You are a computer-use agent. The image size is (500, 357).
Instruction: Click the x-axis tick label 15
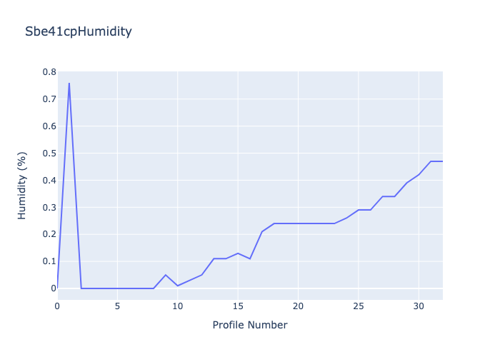238,306
